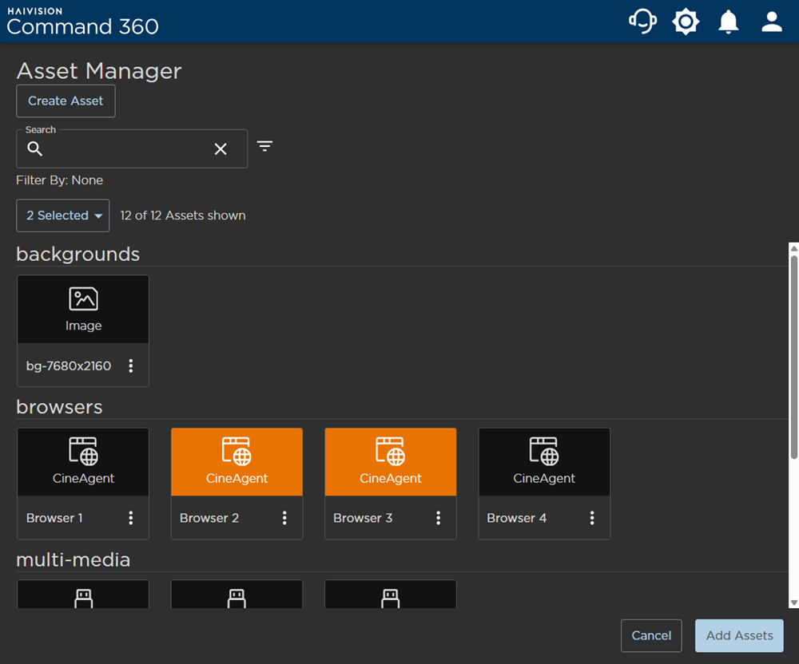Viewport: 799px width, 664px height.
Task: Click the Browser 1 asset name
Action: (x=54, y=518)
